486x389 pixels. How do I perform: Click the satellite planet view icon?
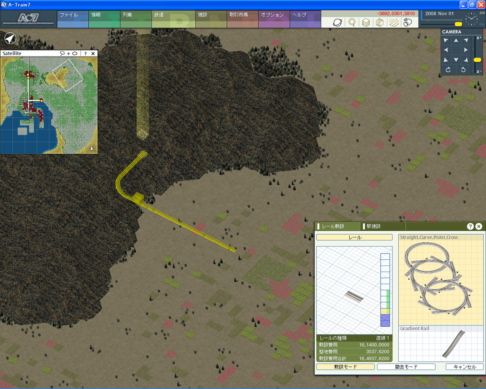click(337, 22)
